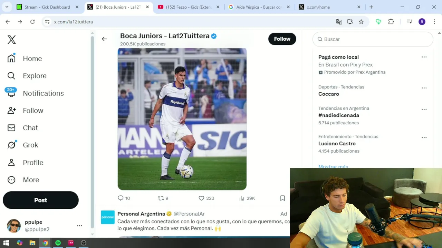442x248 pixels.
Task: Close the x.com/home tab
Action: [x=359, y=7]
